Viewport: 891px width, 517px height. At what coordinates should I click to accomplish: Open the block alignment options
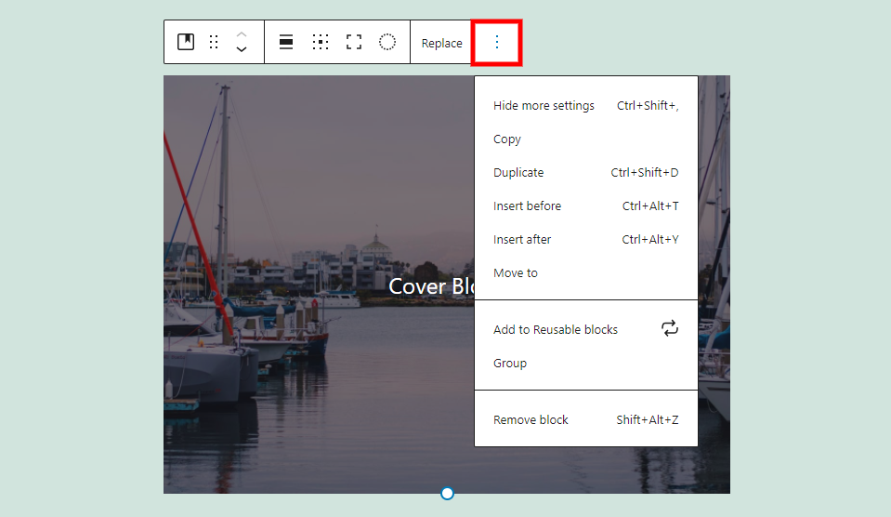click(x=286, y=42)
